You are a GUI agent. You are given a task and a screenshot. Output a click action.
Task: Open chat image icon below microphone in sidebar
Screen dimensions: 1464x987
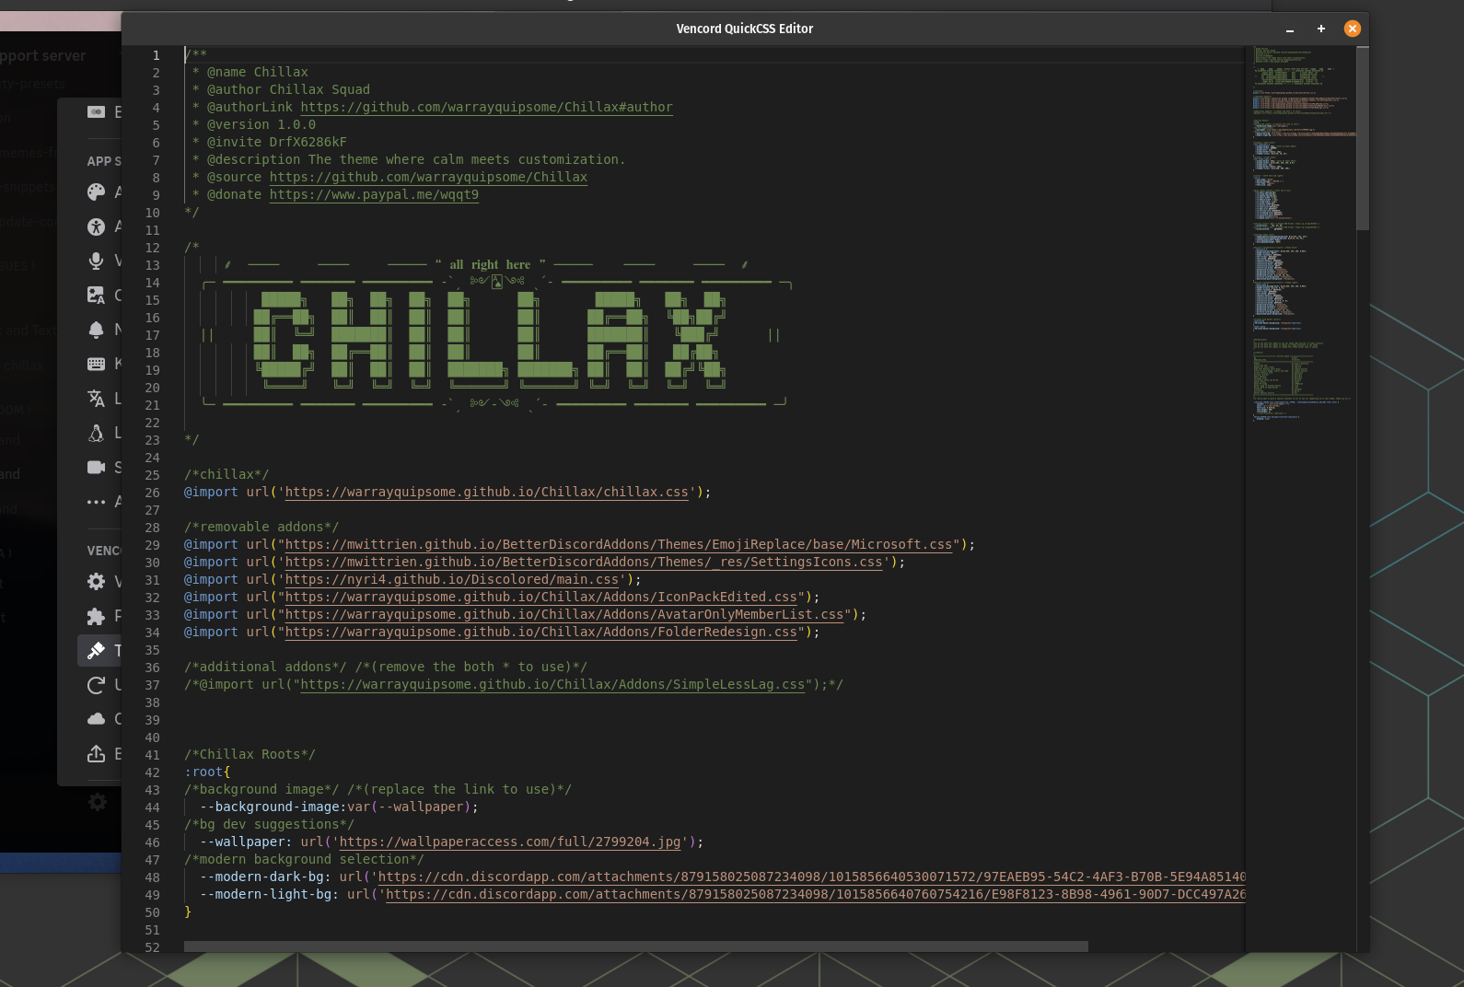click(x=96, y=295)
